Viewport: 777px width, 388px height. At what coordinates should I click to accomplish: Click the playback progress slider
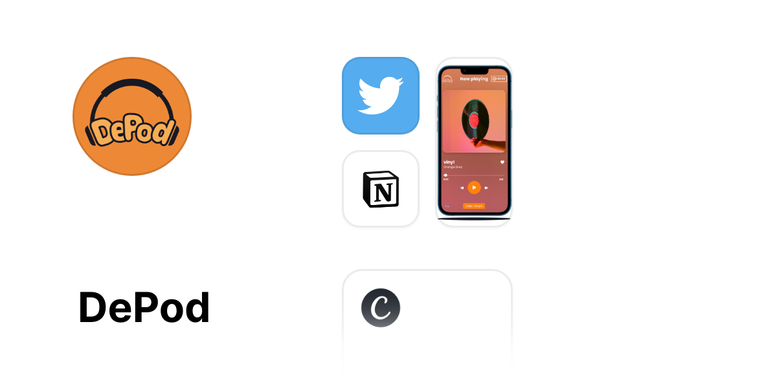(474, 175)
